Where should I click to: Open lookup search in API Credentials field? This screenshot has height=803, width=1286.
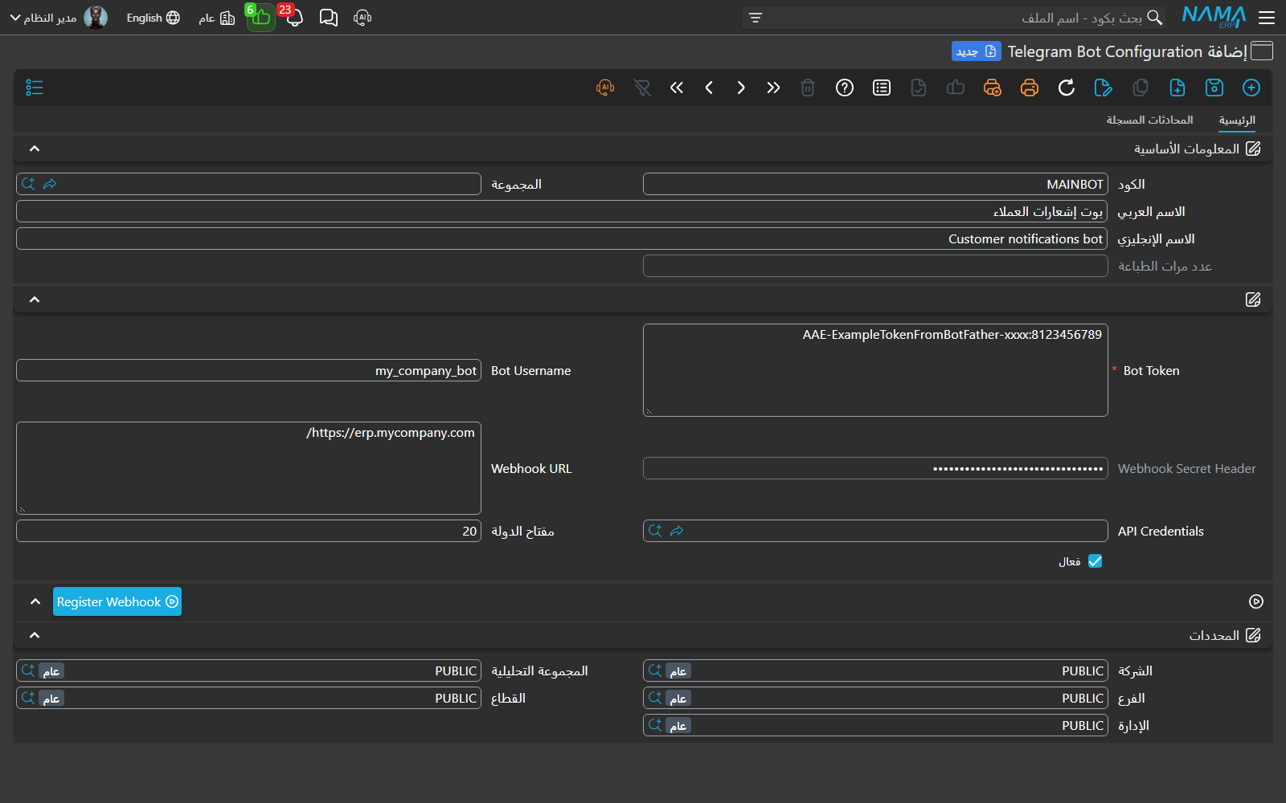point(656,531)
